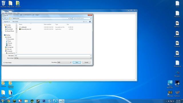The width and height of the screenshot is (183, 103).
Task: Open Skype from the taskbar
Action: 56,101
